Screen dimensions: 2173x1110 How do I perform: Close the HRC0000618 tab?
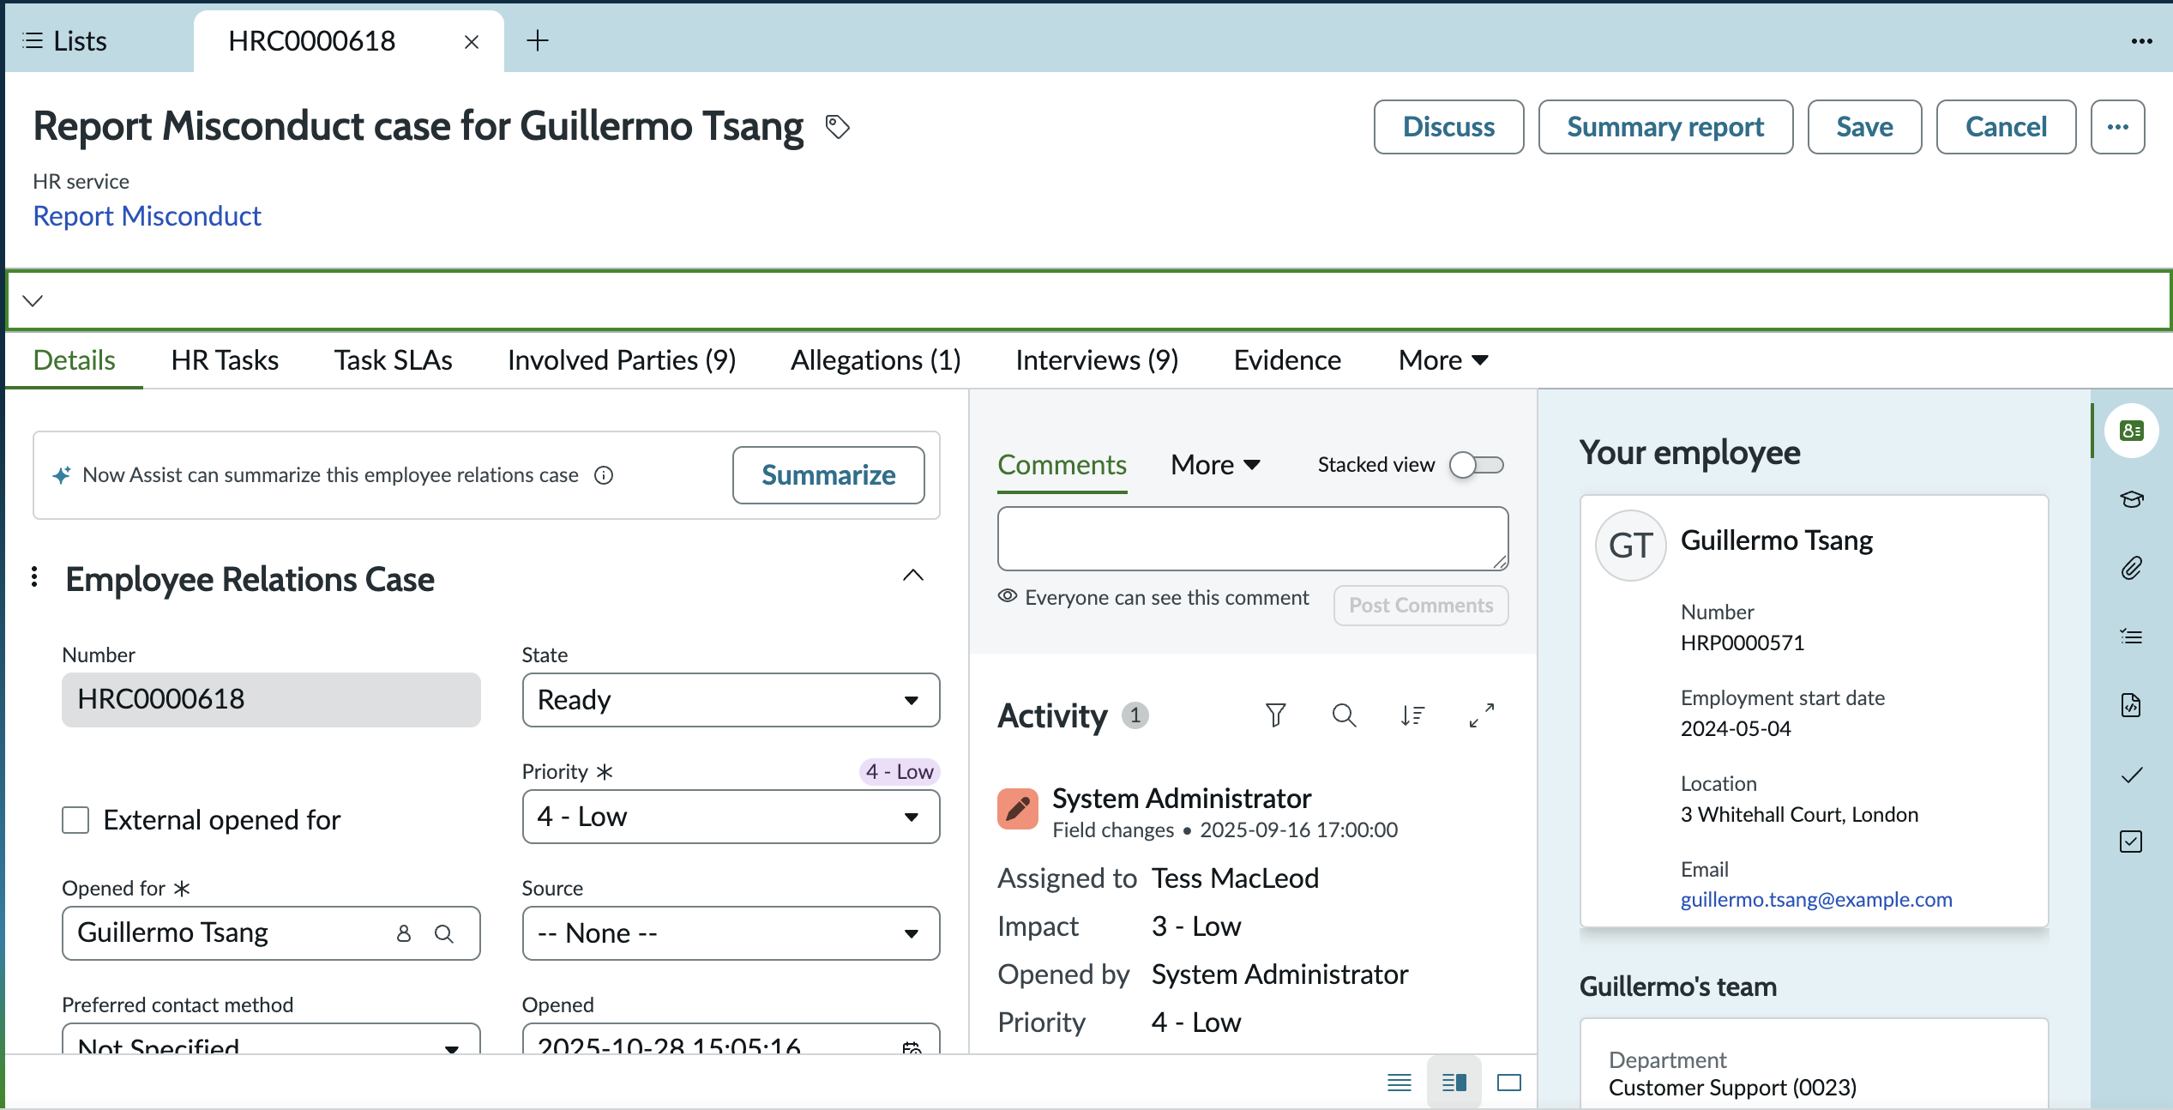click(x=471, y=41)
